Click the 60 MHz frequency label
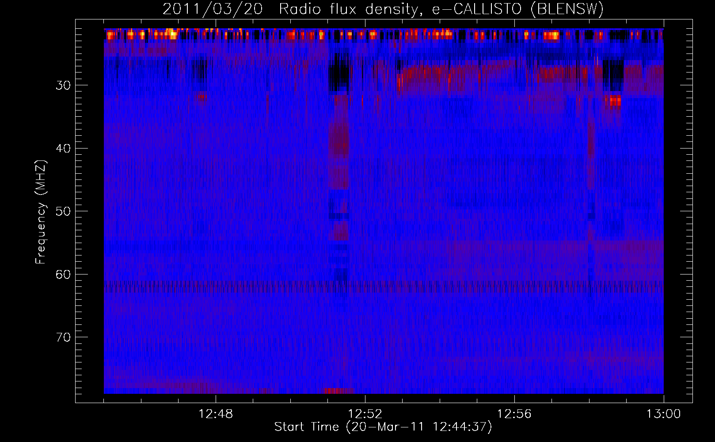This screenshot has height=442, width=715. pyautogui.click(x=63, y=274)
